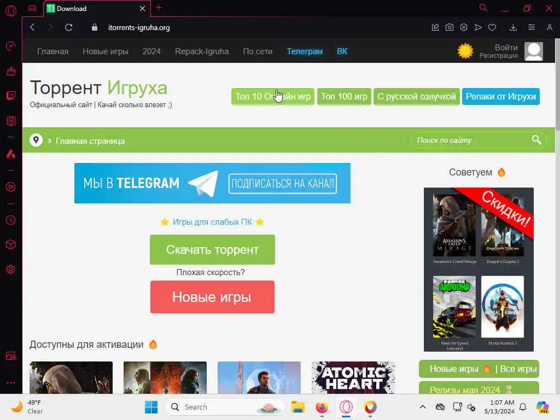The height and width of the screenshot is (420, 560).
Task: Open Repack-Igruha menu item
Action: click(x=202, y=51)
